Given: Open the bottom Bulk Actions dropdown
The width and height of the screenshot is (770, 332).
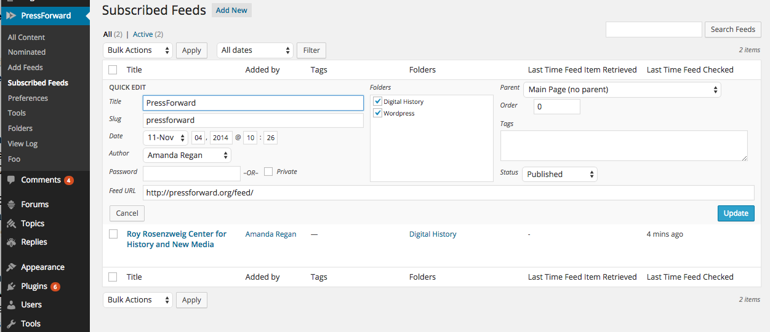Looking at the screenshot, I should [137, 300].
